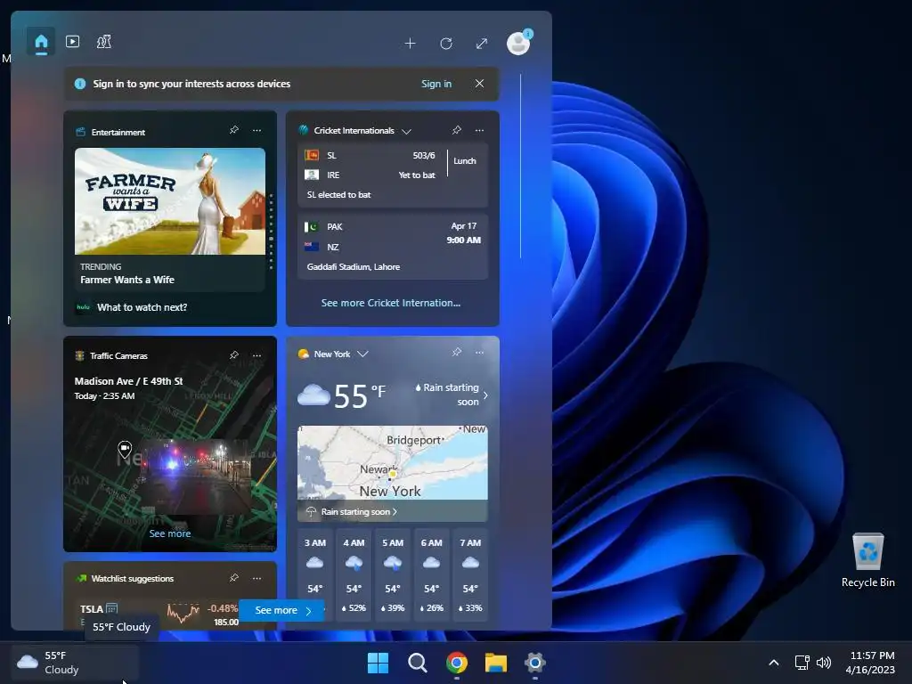
Task: Open the clock and date flyout
Action: pyautogui.click(x=870, y=663)
